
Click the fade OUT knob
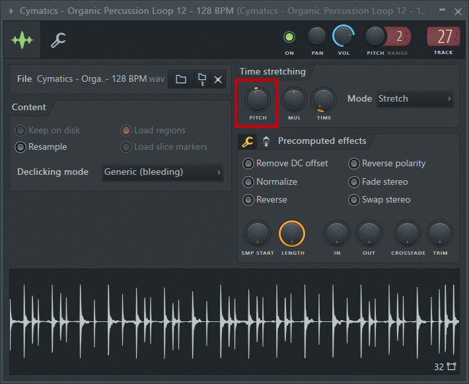point(369,234)
